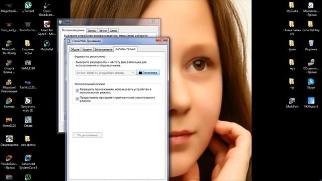Select the Tom_and_j desktop icon
The width and height of the screenshot is (322, 181).
9,25
